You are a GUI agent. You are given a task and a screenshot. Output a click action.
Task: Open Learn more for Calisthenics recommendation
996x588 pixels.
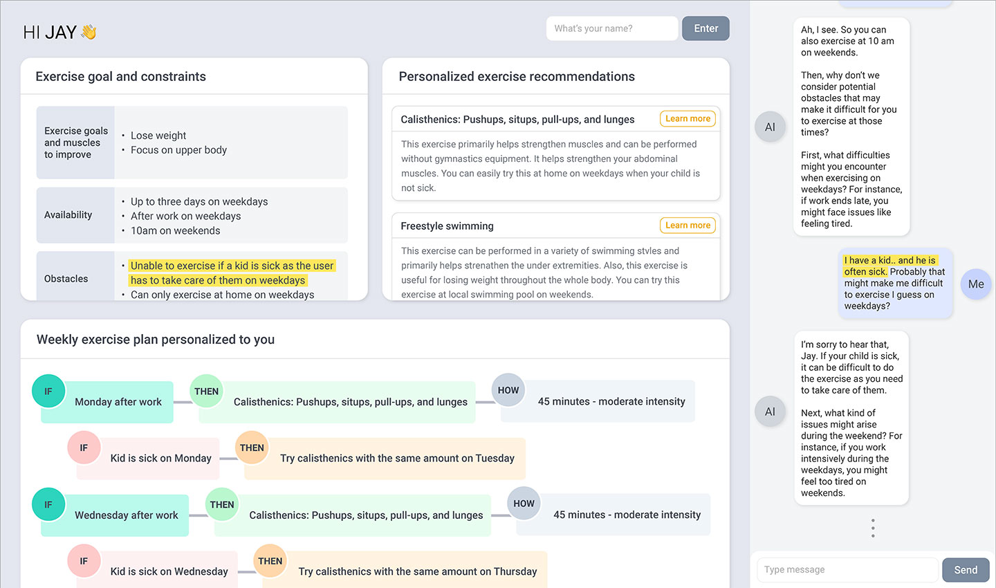688,119
